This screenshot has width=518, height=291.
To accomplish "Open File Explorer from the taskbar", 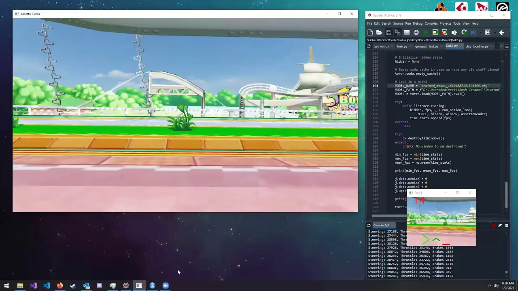I will click(20, 286).
